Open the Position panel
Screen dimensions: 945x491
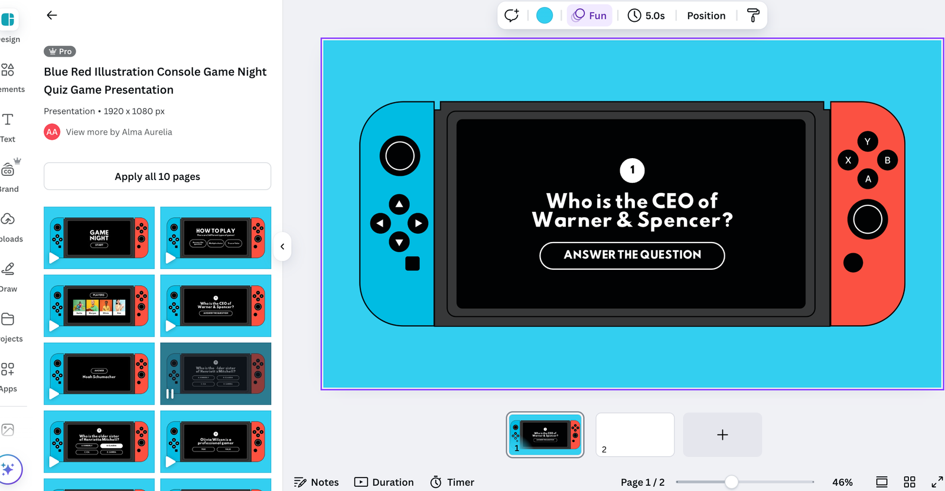tap(706, 15)
